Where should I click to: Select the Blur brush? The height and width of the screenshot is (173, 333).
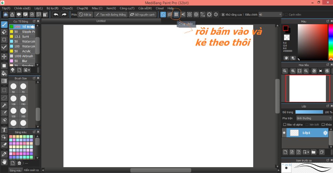(x=22, y=61)
